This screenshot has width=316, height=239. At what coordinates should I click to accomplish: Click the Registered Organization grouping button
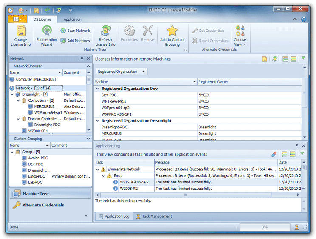[x=121, y=72]
